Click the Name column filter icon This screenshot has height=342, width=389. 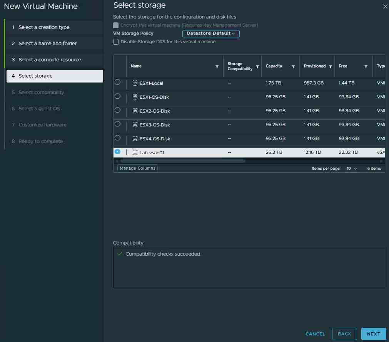tap(217, 67)
